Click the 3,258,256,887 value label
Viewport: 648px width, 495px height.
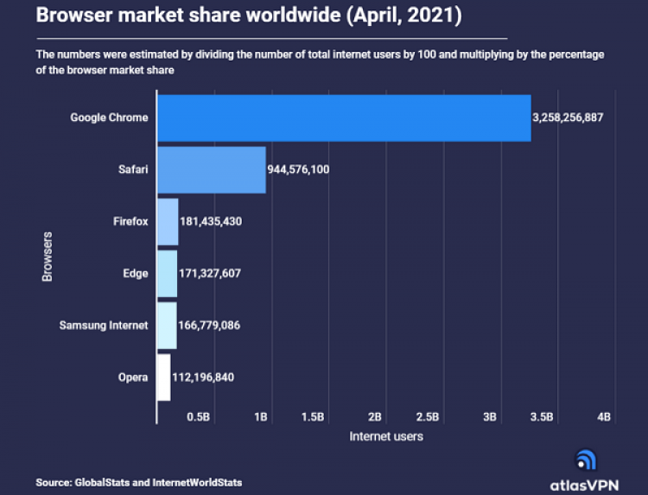point(568,117)
